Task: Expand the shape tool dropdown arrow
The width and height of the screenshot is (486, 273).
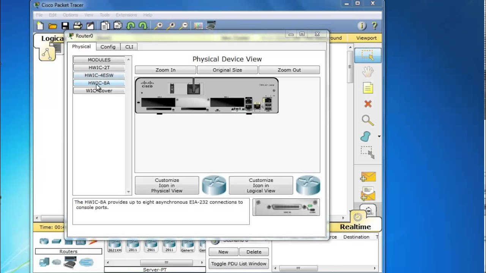Action: coord(379,136)
